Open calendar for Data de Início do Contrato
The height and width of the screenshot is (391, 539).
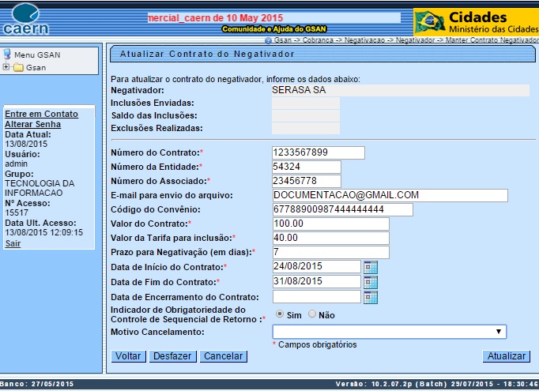pyautogui.click(x=371, y=267)
